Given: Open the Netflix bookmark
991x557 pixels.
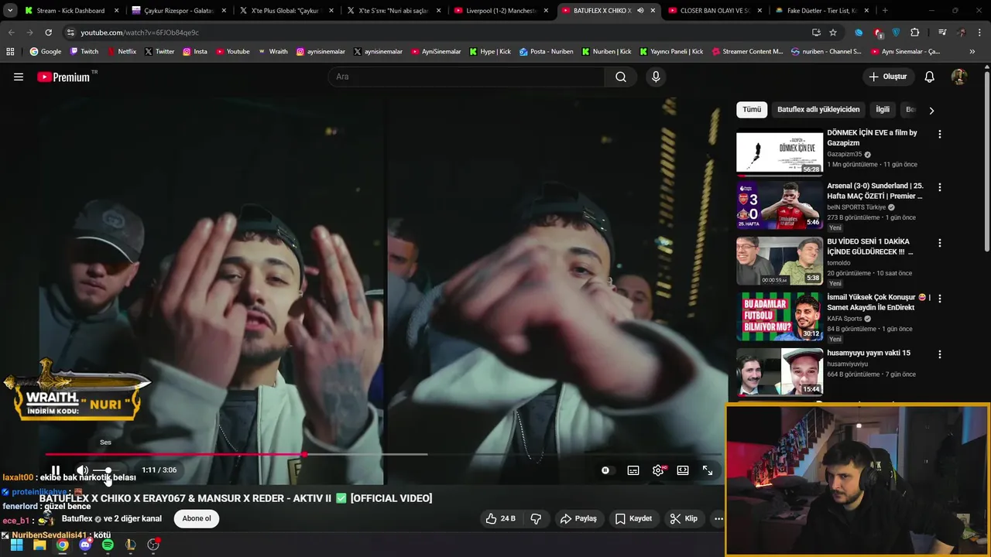Looking at the screenshot, I should click(x=121, y=52).
